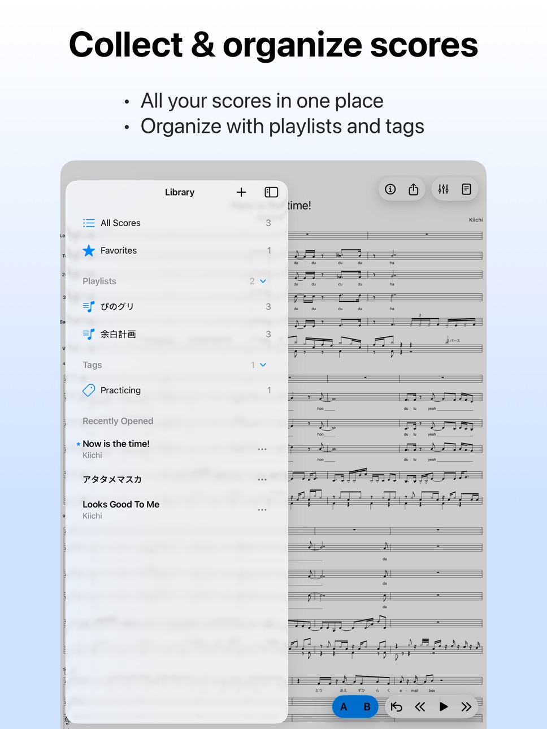Open the page view document icon
The height and width of the screenshot is (729, 547).
[x=467, y=189]
